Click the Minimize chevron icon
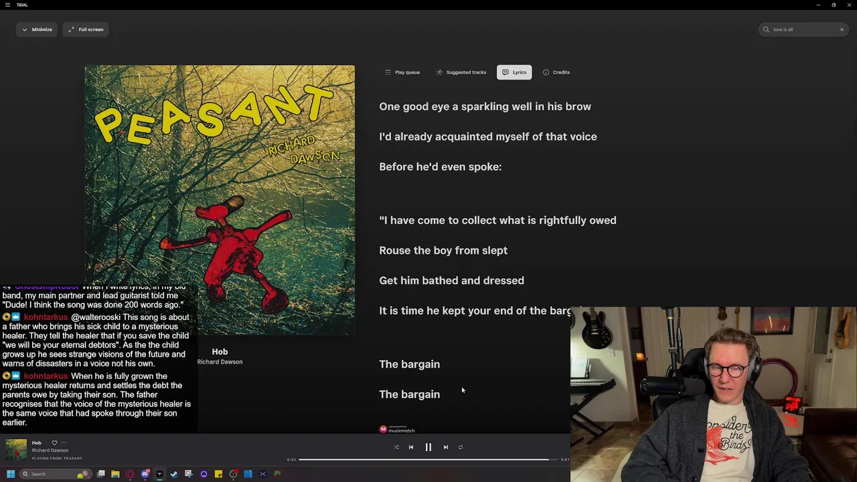The height and width of the screenshot is (482, 857). pyautogui.click(x=25, y=29)
